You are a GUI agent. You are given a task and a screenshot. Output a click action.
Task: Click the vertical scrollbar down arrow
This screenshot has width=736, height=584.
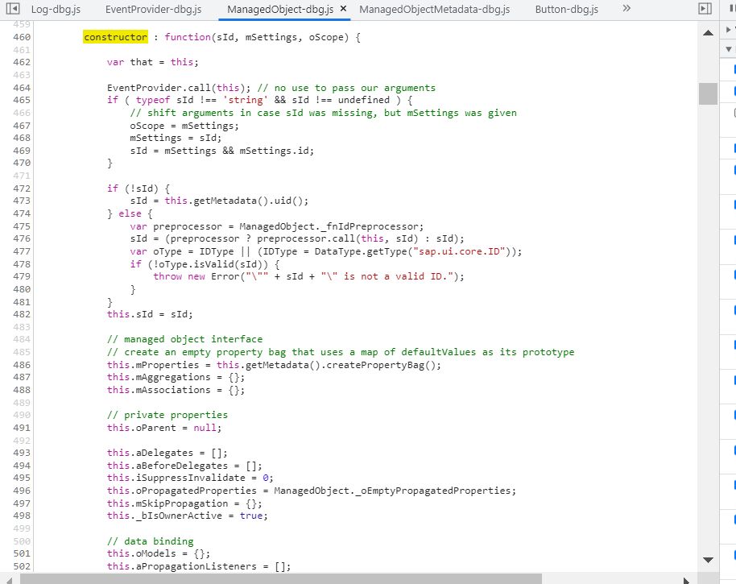coord(709,560)
